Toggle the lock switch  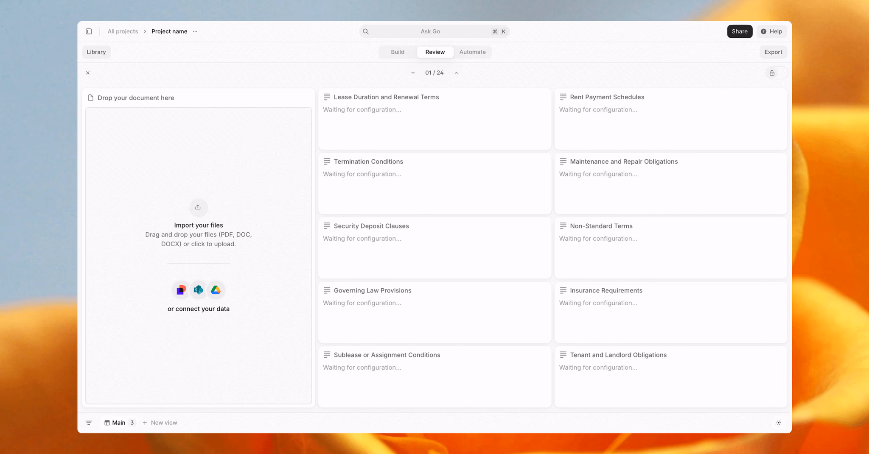tap(776, 73)
